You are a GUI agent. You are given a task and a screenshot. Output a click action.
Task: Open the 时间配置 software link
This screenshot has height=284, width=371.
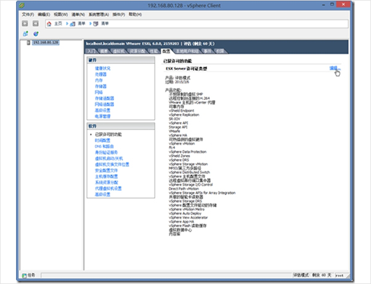pyautogui.click(x=103, y=140)
